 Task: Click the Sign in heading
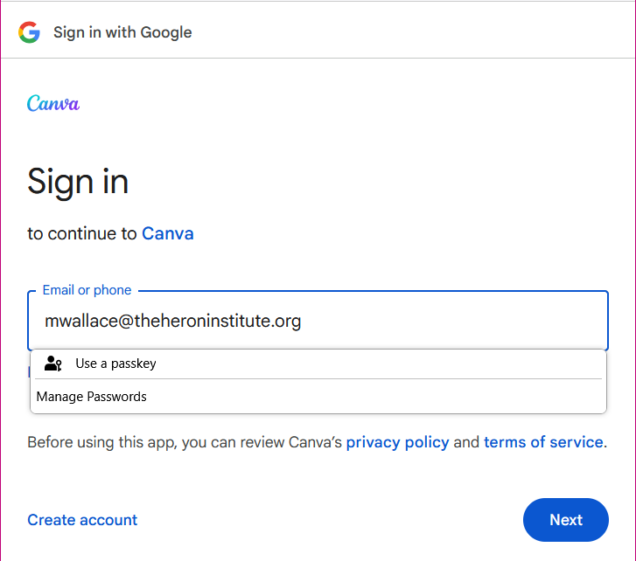pyautogui.click(x=78, y=182)
